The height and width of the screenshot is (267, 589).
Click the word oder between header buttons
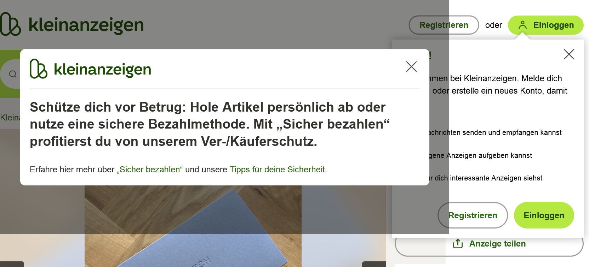493,25
